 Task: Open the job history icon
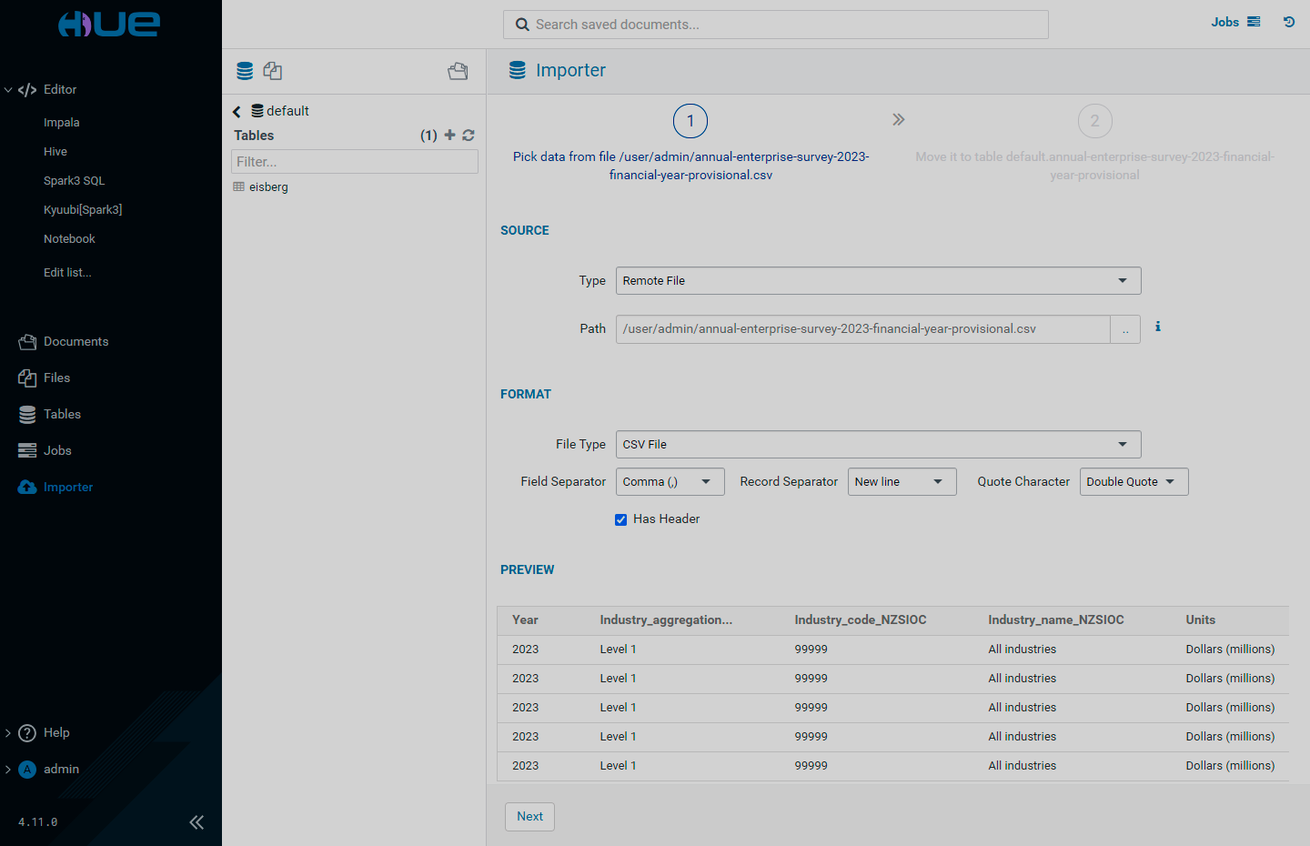point(1289,22)
